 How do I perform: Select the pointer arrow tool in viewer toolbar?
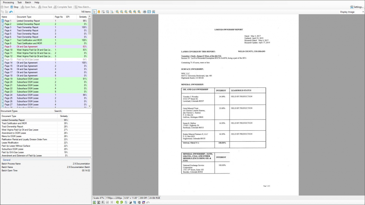click(x=94, y=12)
